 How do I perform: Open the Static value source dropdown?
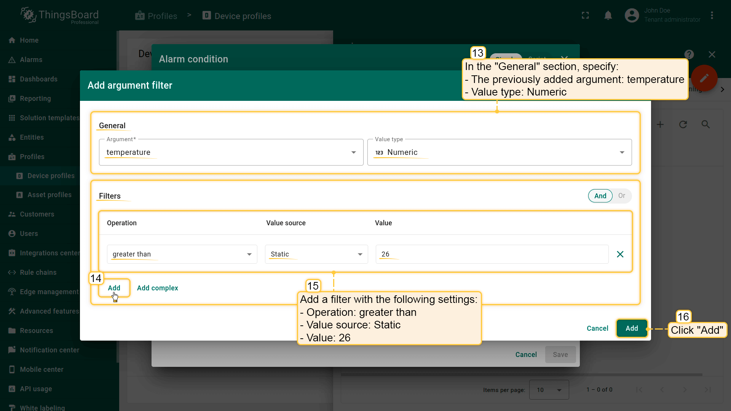point(316,254)
